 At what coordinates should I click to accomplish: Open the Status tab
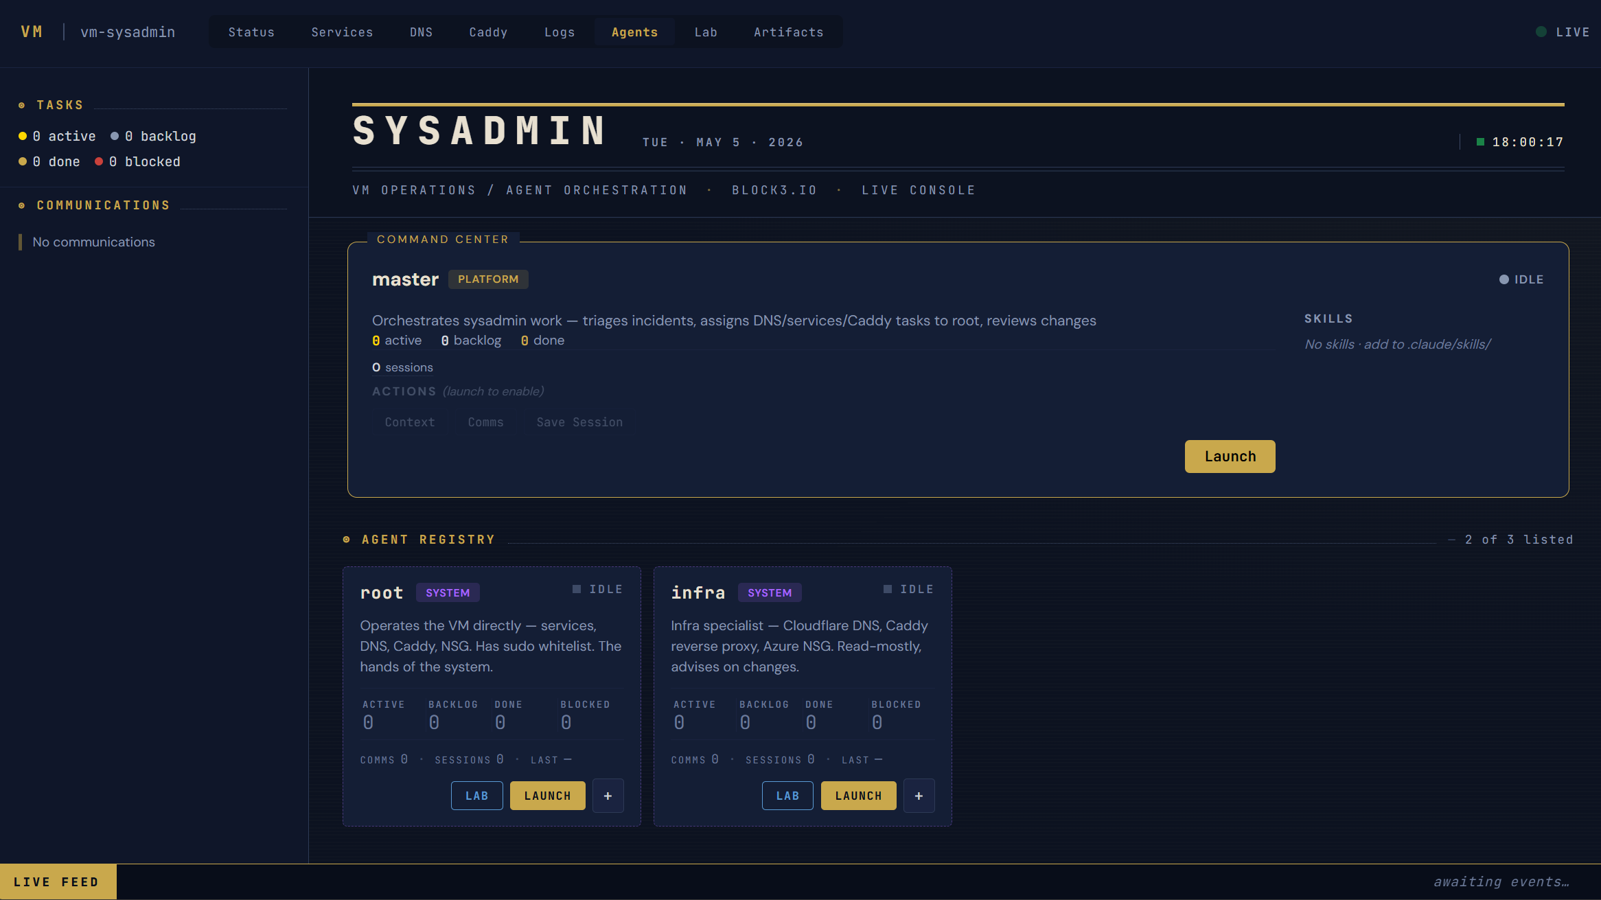pos(251,32)
